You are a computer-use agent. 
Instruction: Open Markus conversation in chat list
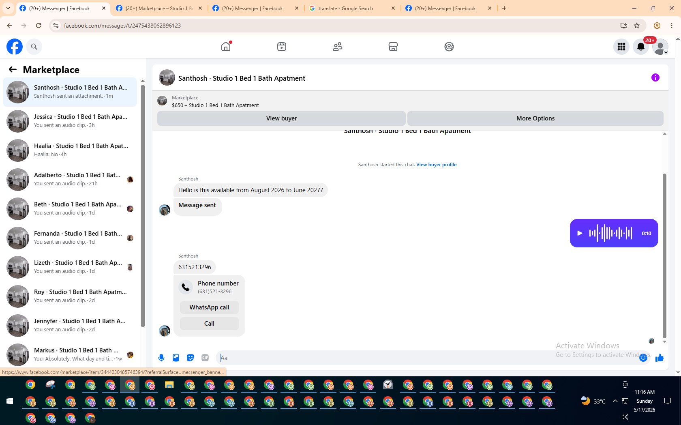coord(70,355)
